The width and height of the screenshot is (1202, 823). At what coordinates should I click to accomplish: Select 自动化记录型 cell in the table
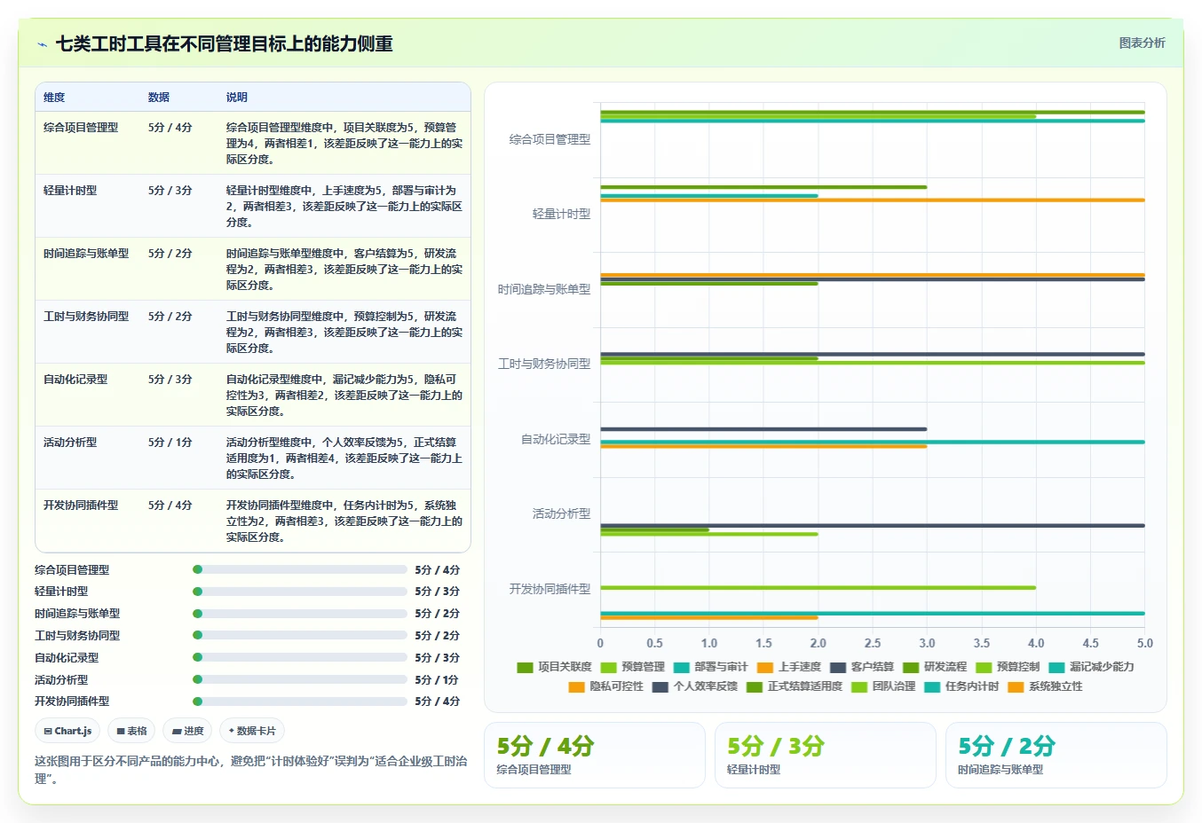[75, 380]
